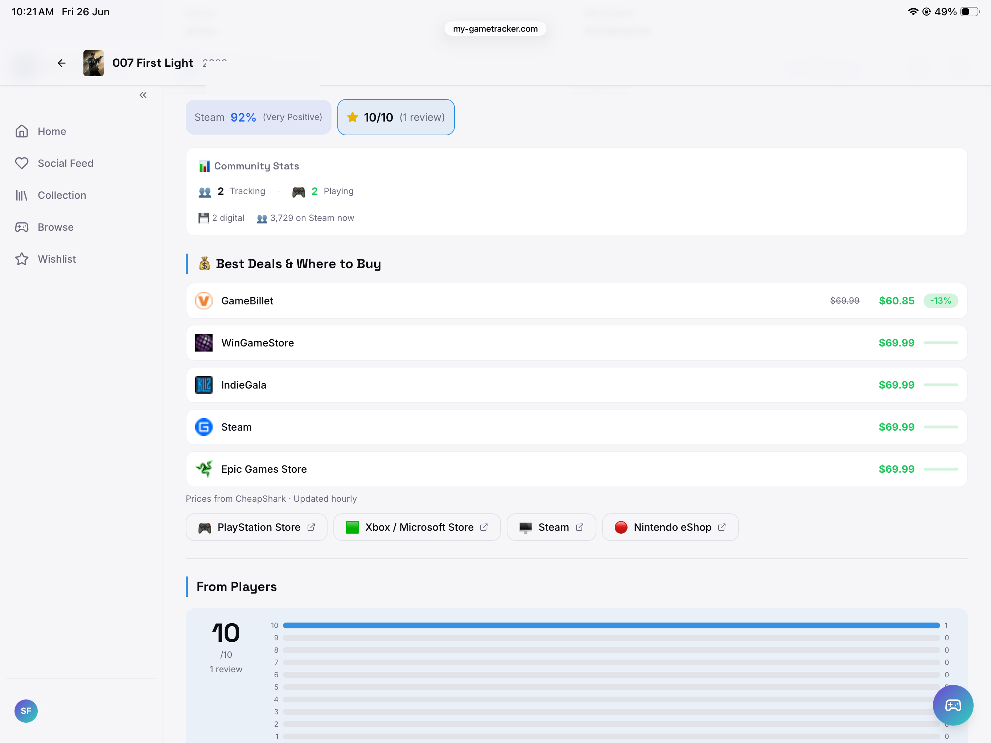Click the digital floppy disk icon
The height and width of the screenshot is (743, 991).
204,218
